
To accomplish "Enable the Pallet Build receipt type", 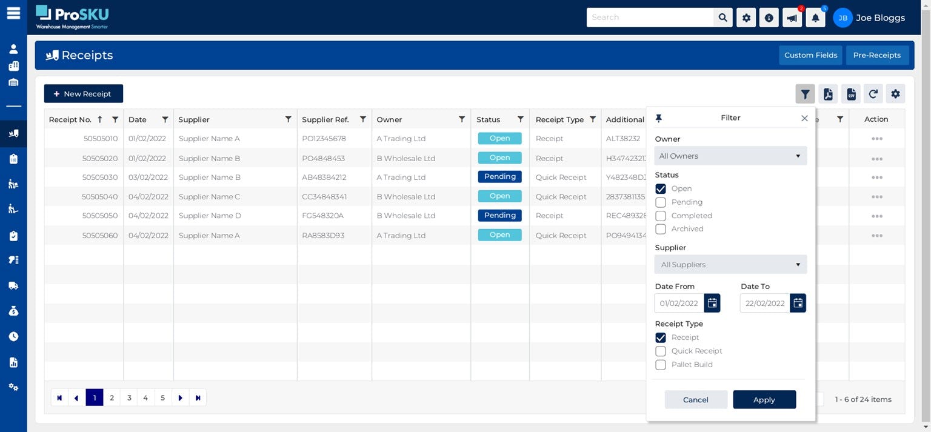I will [x=660, y=365].
